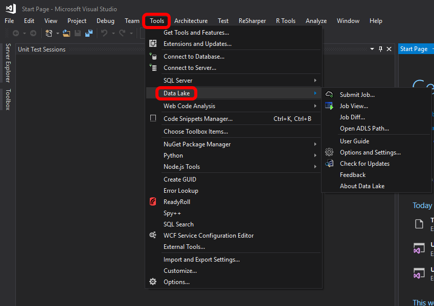Open the Architecture menu
The image size is (434, 306).
click(x=191, y=21)
